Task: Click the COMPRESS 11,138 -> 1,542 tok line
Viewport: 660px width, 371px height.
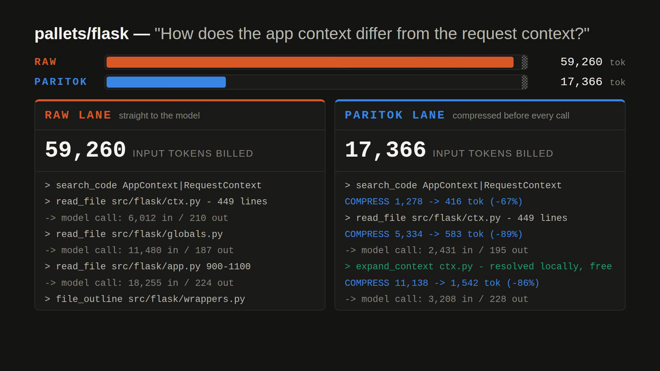Action: pyautogui.click(x=442, y=283)
